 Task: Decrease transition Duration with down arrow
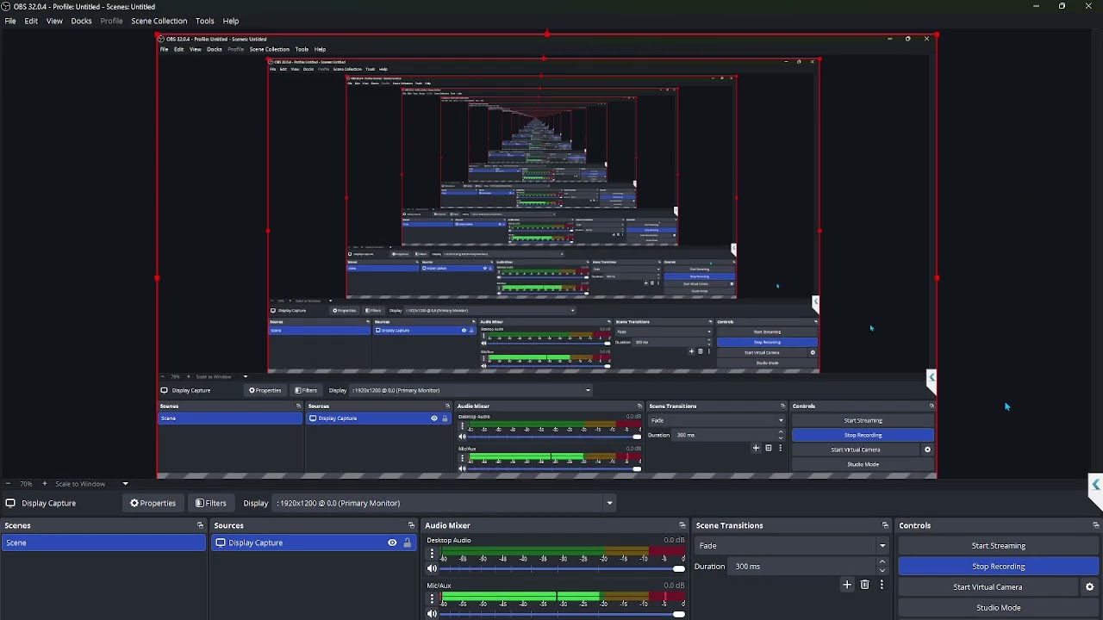[882, 571]
